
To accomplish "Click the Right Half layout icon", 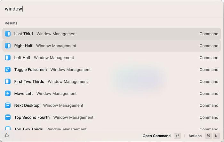I will 8,46.
